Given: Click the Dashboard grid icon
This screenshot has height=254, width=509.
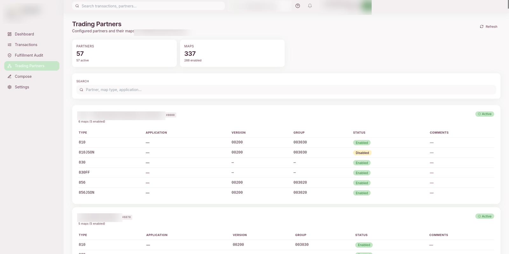Looking at the screenshot, I should click(10, 34).
